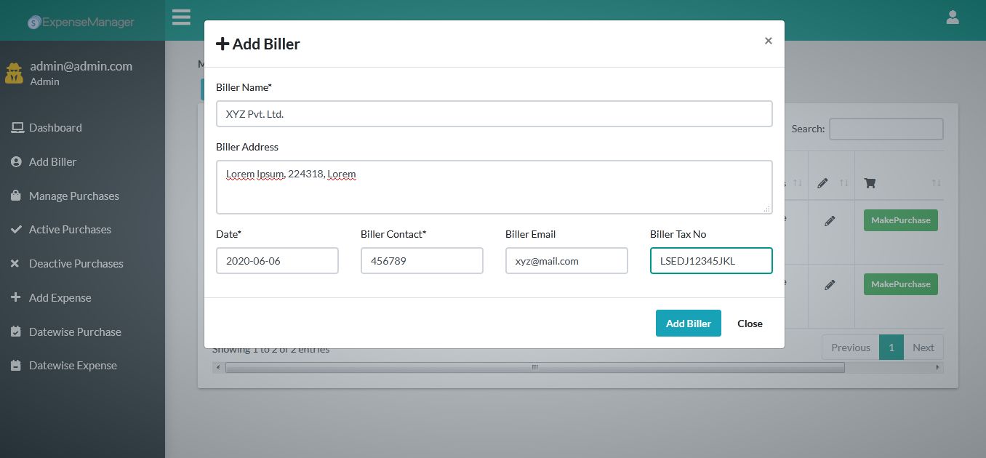Click the Manage Purchases bag icon
Viewport: 986px width, 458px height.
16,196
